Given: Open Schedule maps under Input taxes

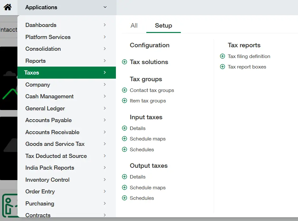Looking at the screenshot, I should tap(148, 139).
